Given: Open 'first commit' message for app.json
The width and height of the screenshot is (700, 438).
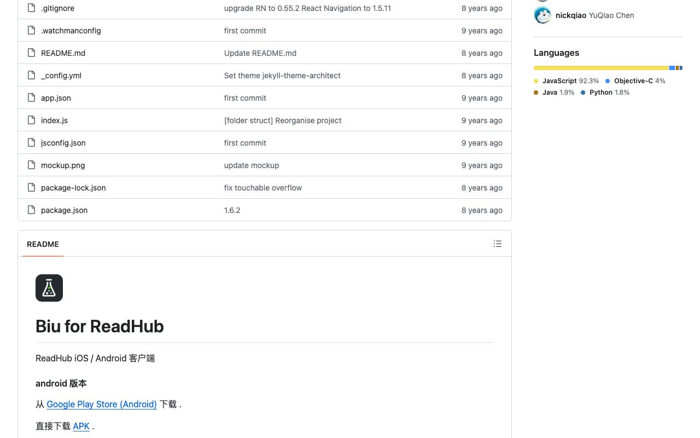Looking at the screenshot, I should [245, 98].
